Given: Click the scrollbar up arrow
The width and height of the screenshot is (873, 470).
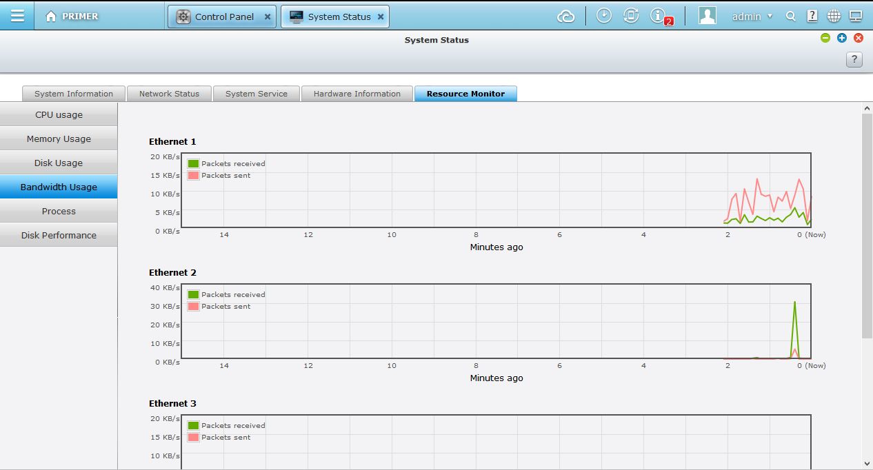Looking at the screenshot, I should (x=867, y=108).
